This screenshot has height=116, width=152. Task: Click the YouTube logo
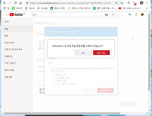pyautogui.click(x=17, y=15)
